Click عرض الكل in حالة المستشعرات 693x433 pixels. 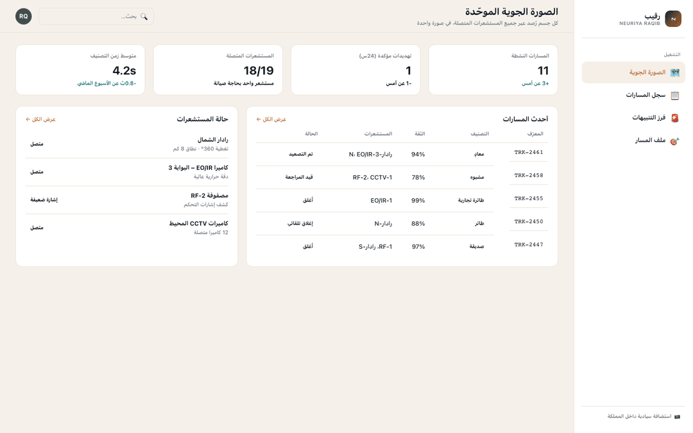(x=40, y=119)
